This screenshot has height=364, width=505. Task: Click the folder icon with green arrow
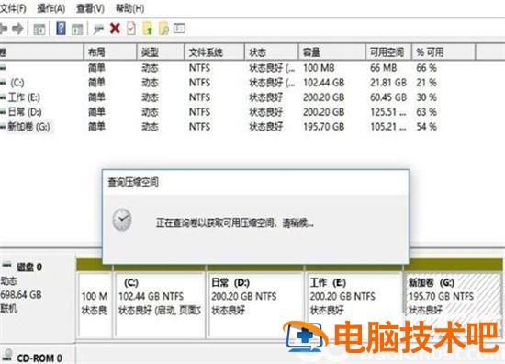tap(148, 28)
